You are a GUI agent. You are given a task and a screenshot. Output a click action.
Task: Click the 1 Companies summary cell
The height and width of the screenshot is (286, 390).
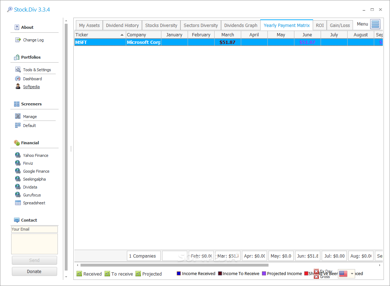pos(144,256)
